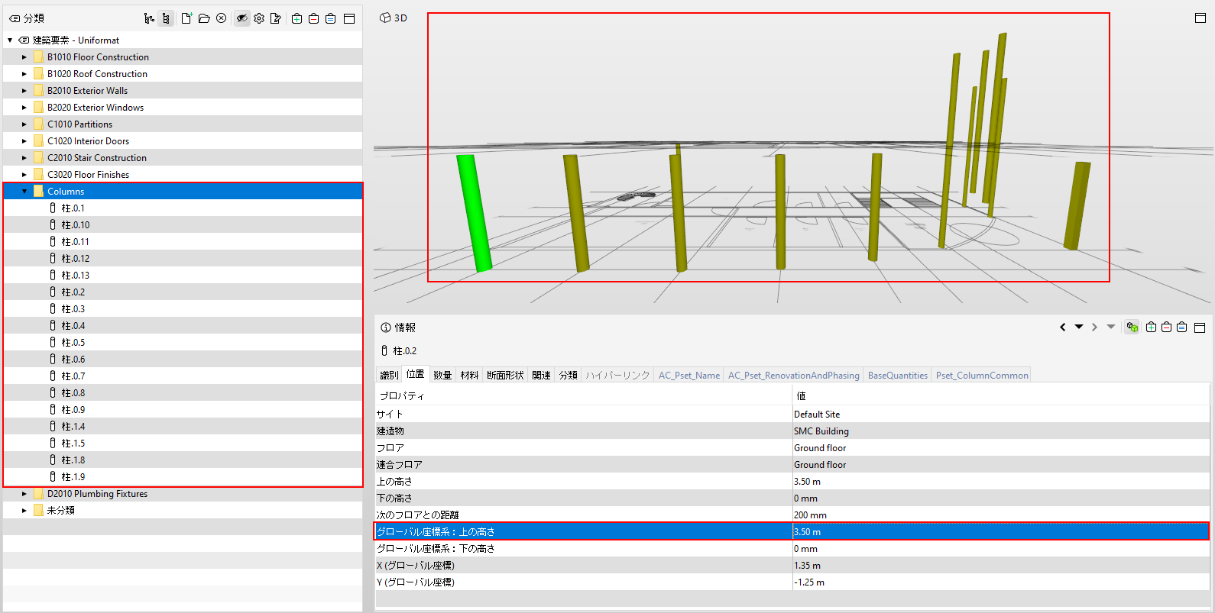Screen dimensions: 1215x613
Task: Remove from selection basket in 分類 panel
Action: [313, 18]
